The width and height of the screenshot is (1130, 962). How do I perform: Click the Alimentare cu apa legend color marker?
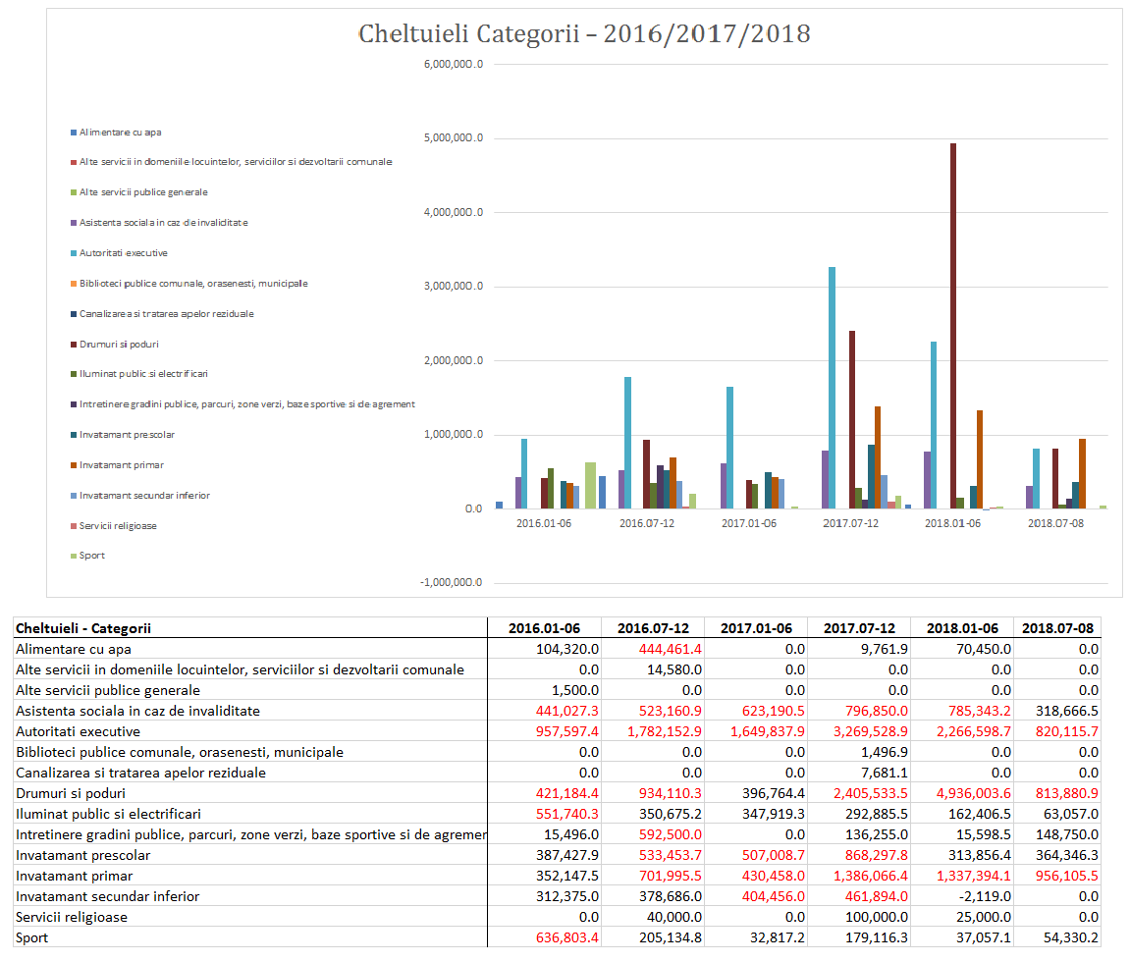point(74,132)
